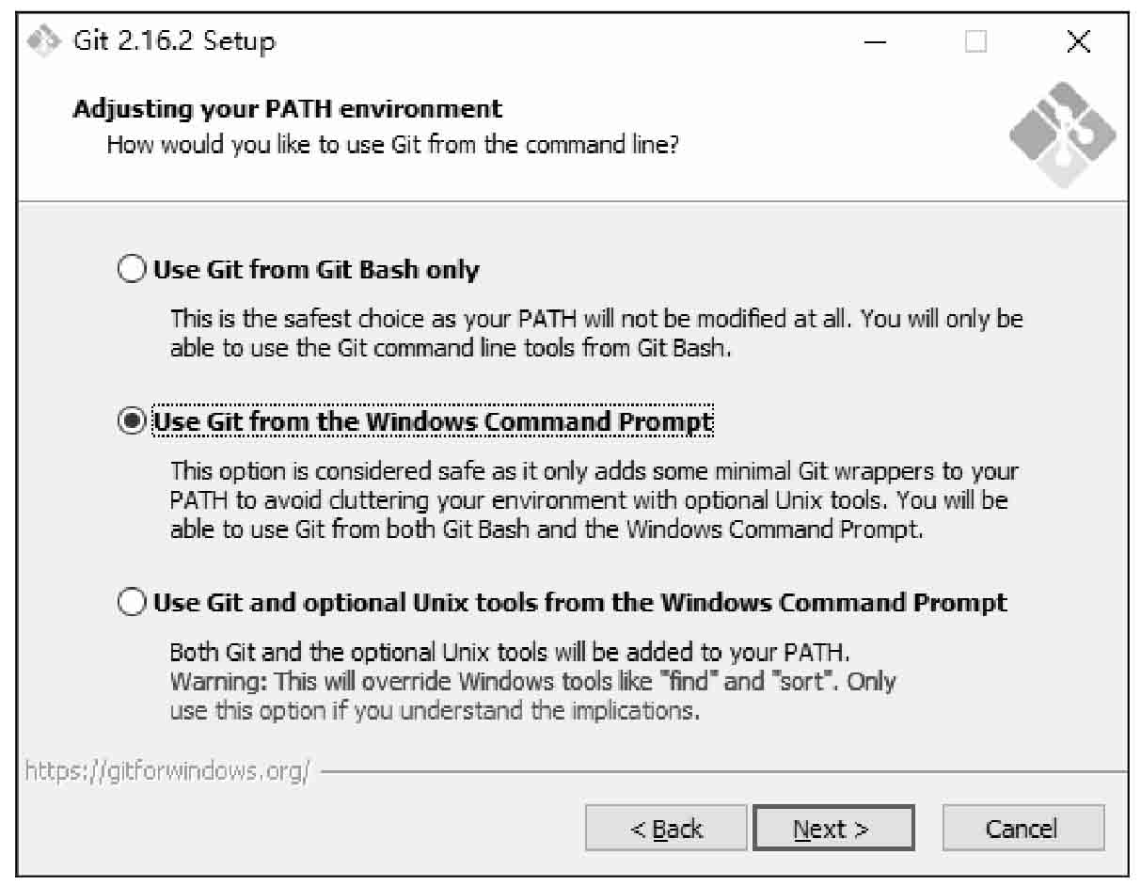Go to previous step with Back button
Screen dimensions: 1141x886
666,829
